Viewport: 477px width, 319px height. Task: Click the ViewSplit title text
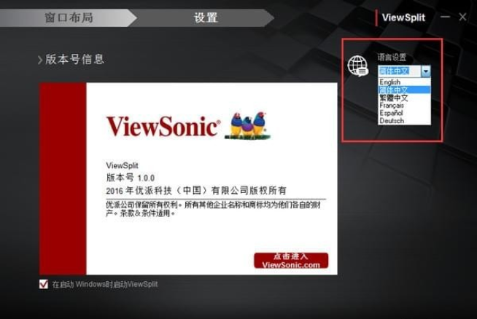pos(403,17)
